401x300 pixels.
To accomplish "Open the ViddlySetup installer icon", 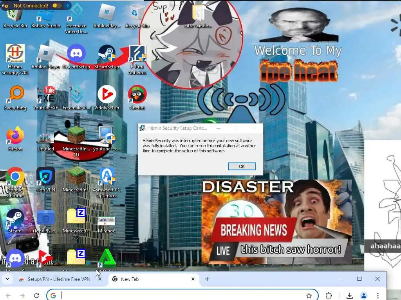I will pyautogui.click(x=107, y=98).
